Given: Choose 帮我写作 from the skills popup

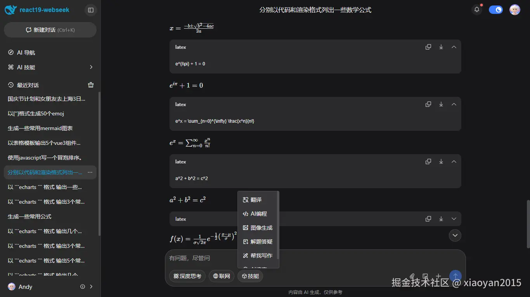Looking at the screenshot, I should pyautogui.click(x=258, y=256).
